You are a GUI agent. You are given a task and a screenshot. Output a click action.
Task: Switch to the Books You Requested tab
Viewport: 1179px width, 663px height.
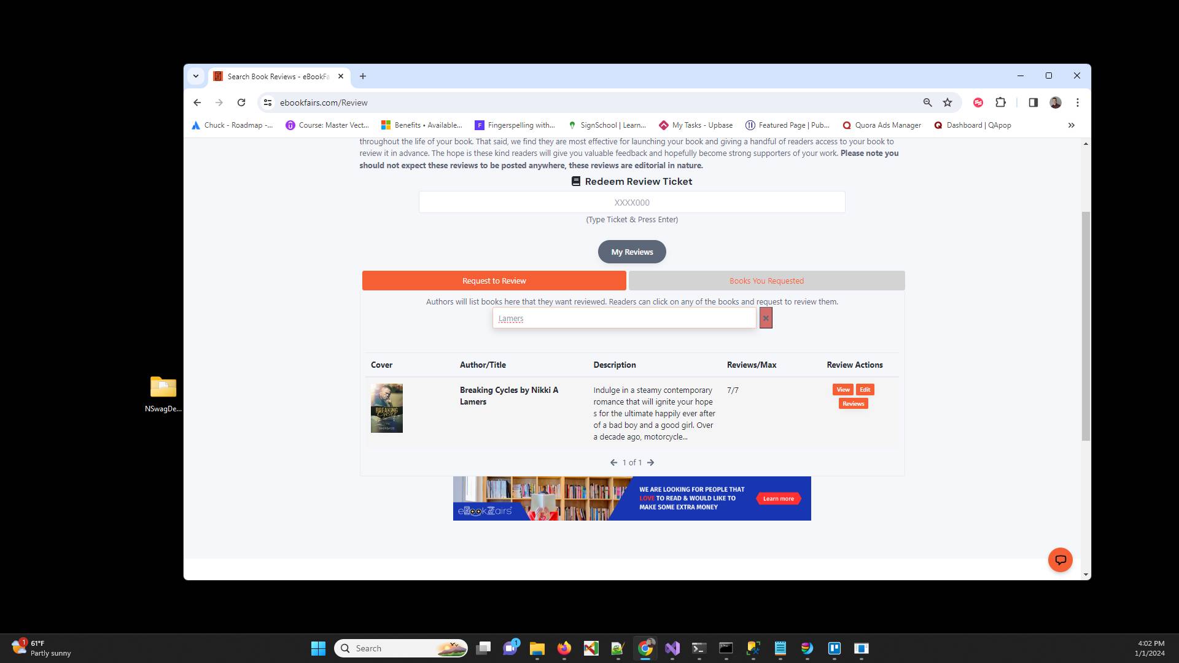coord(766,281)
